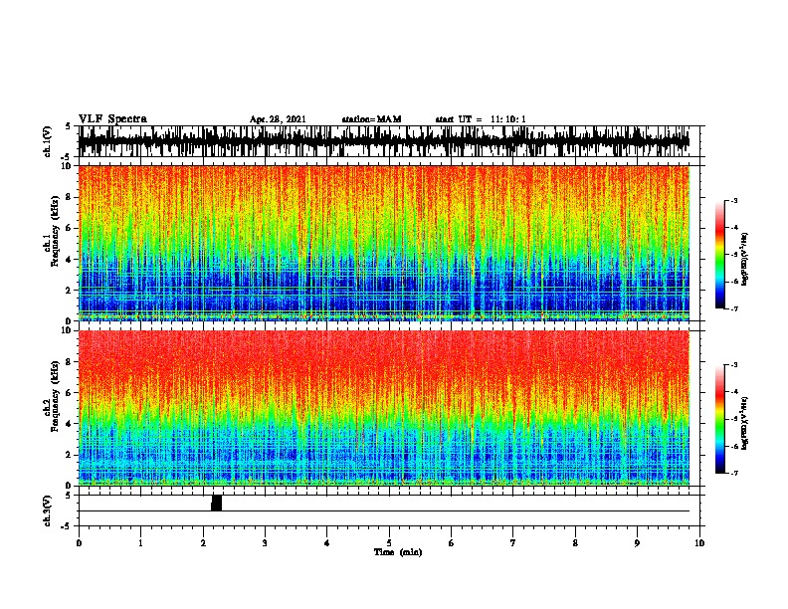Click the VLF Spectra title text
Image resolution: width=788 pixels, height=609 pixels.
point(112,119)
